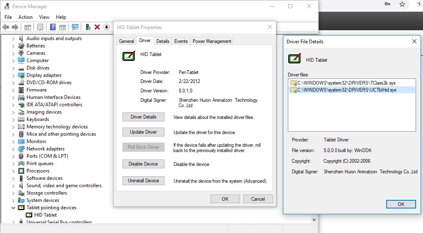
Task: Click the browser bookmark star icon
Action: pyautogui.click(x=402, y=4)
